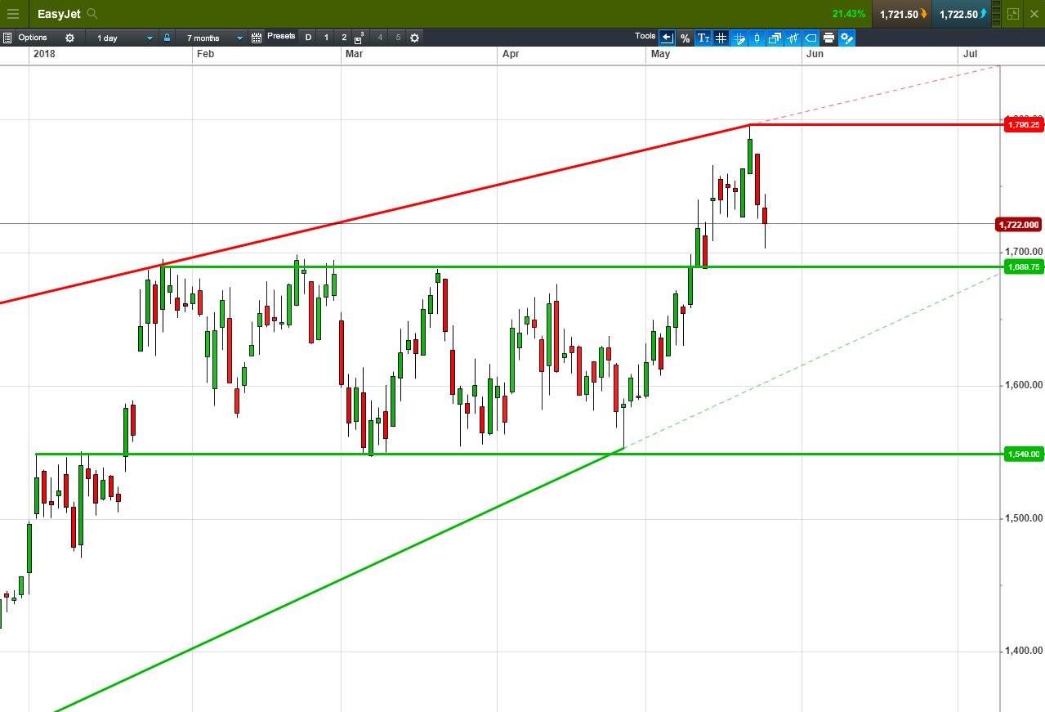Image resolution: width=1045 pixels, height=712 pixels.
Task: Click the Feb label on time axis
Action: (205, 54)
